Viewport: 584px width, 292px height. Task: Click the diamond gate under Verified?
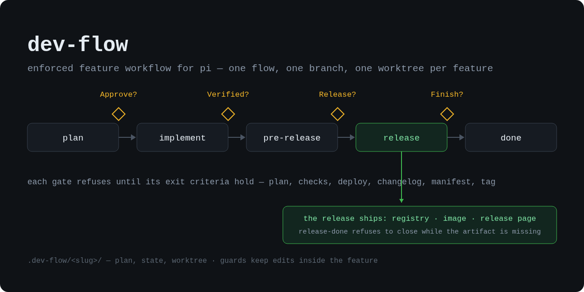228,114
